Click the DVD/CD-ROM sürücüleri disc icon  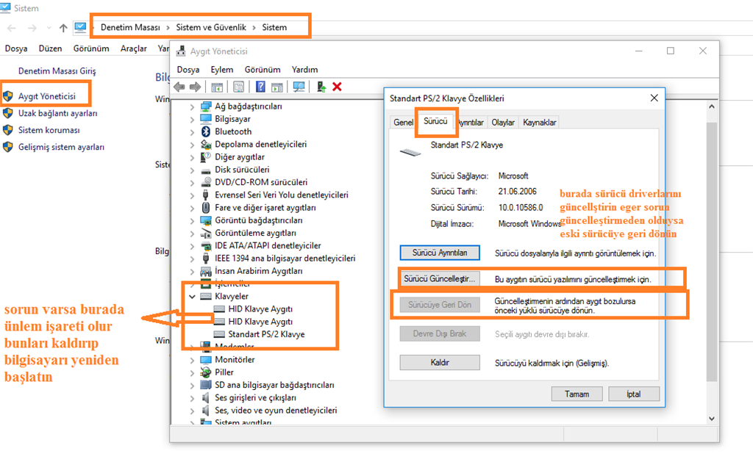(x=206, y=182)
